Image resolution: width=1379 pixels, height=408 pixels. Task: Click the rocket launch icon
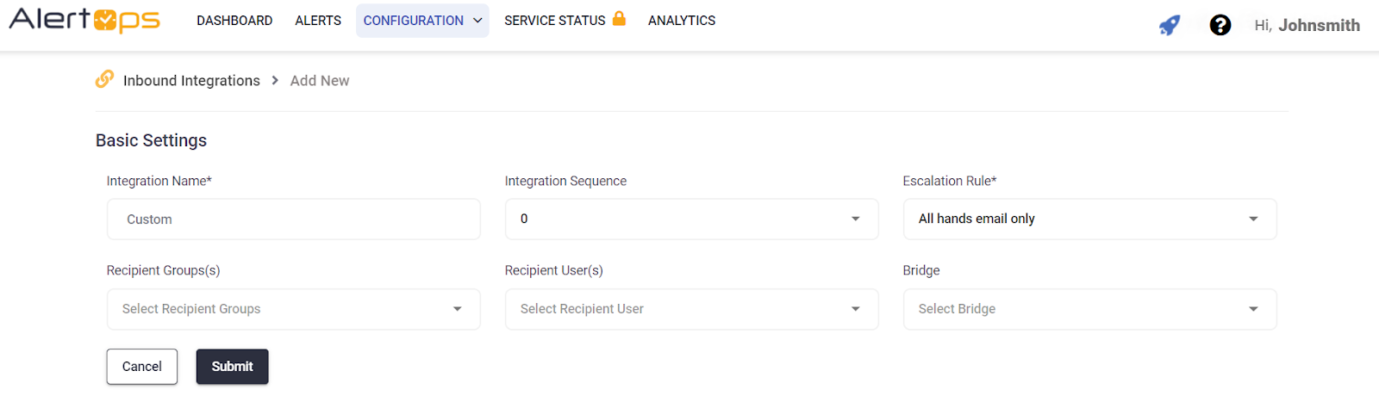(1169, 25)
